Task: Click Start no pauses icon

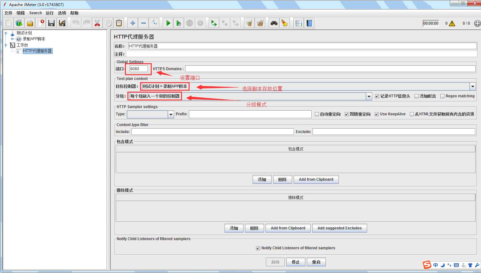Action: tap(179, 23)
